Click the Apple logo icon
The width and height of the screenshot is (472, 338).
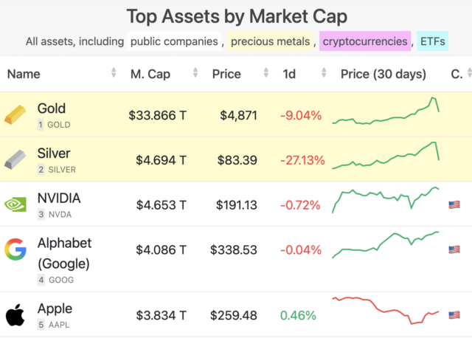pos(14,315)
